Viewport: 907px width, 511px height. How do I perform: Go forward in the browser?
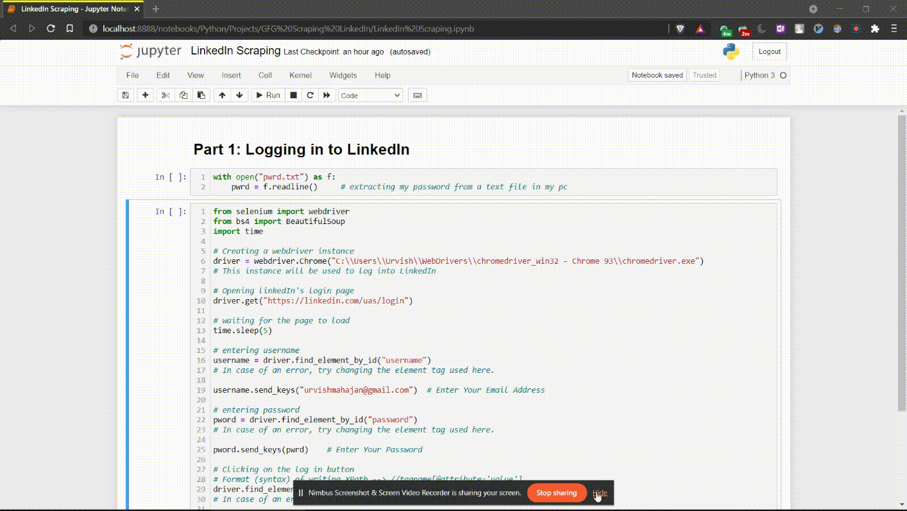32,28
